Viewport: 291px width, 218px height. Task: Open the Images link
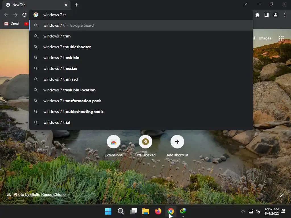coord(265,38)
